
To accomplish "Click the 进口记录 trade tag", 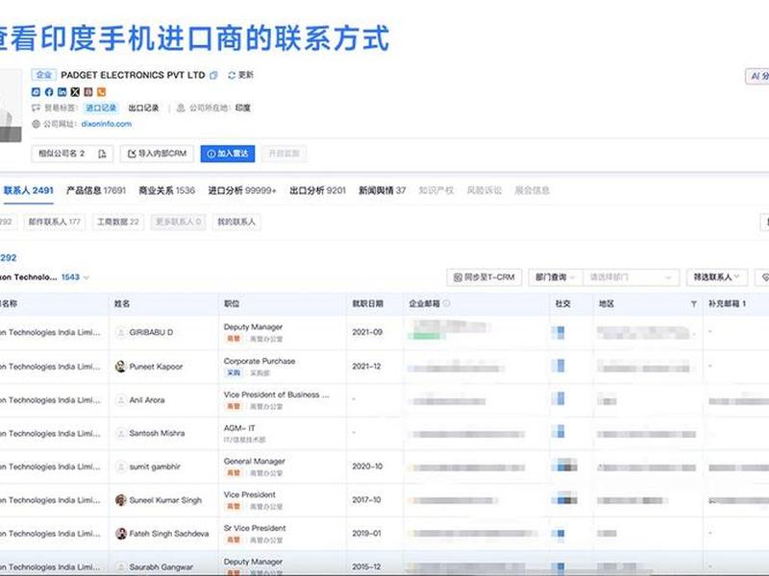I will click(x=101, y=108).
